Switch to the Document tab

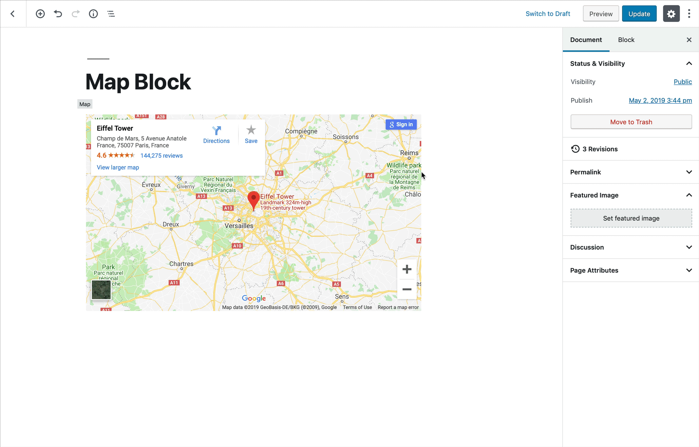click(586, 40)
